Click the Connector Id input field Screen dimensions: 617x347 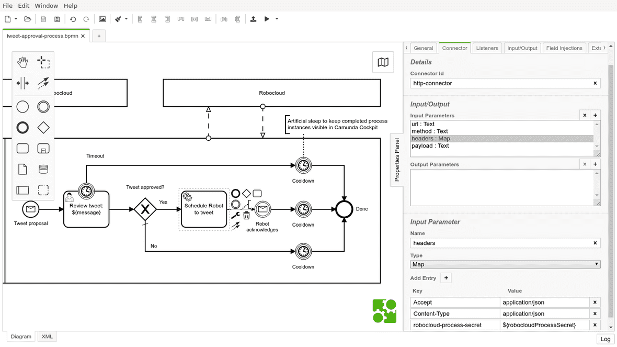click(501, 83)
